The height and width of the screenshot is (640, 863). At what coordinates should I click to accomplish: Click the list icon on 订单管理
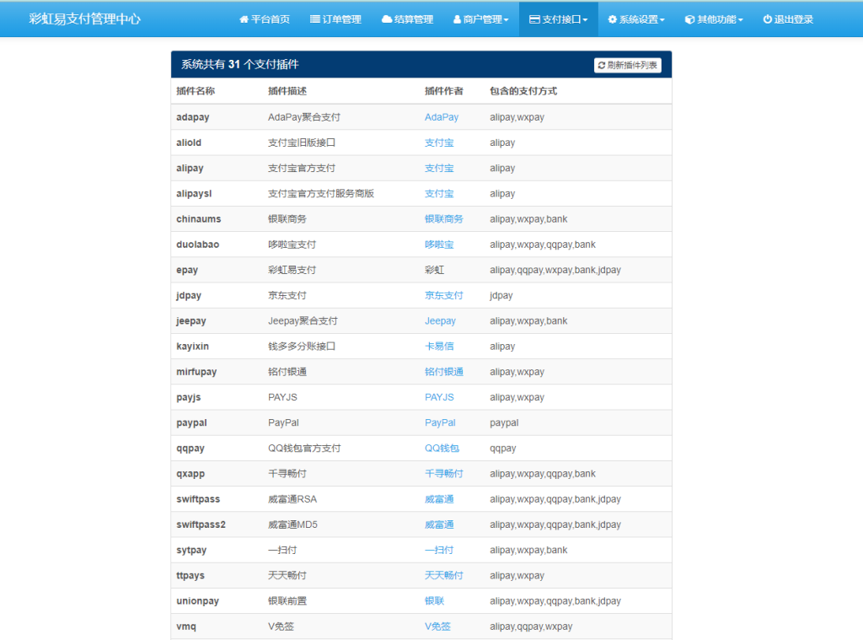pos(316,19)
